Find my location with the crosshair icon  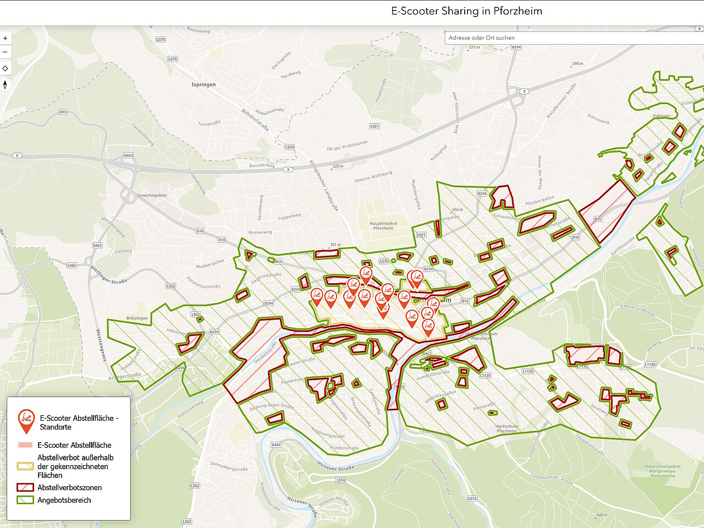(x=5, y=69)
